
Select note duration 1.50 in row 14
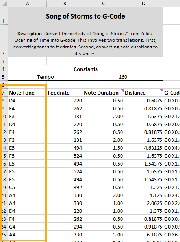click(x=104, y=148)
